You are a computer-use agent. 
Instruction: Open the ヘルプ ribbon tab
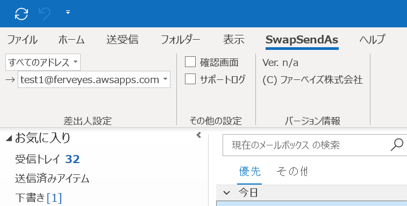pos(372,40)
